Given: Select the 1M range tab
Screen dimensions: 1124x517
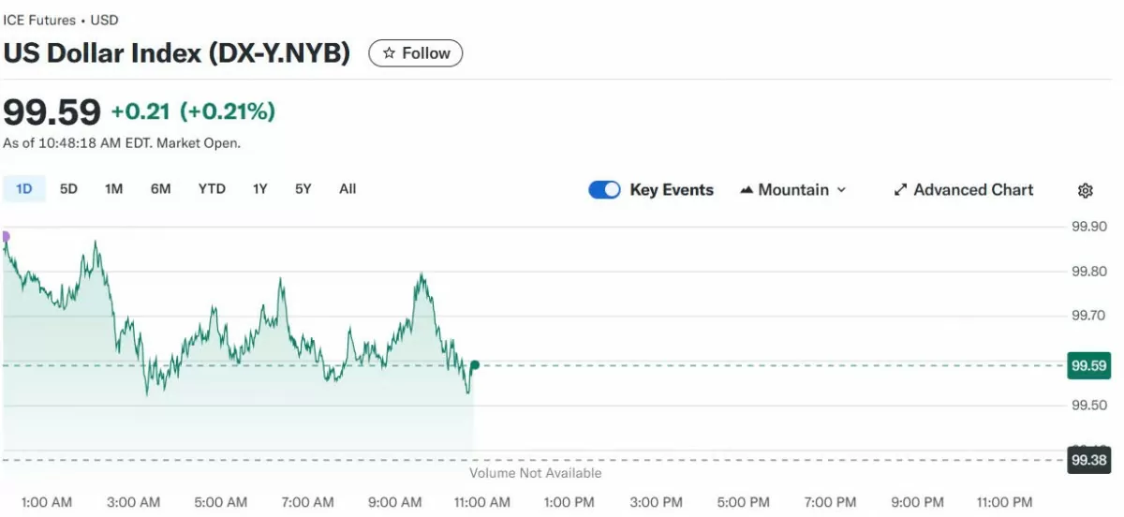Looking at the screenshot, I should pyautogui.click(x=113, y=189).
